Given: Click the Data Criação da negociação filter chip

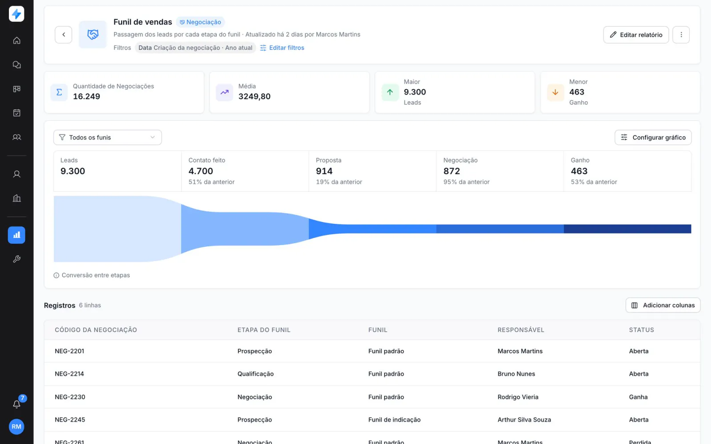Looking at the screenshot, I should (196, 48).
